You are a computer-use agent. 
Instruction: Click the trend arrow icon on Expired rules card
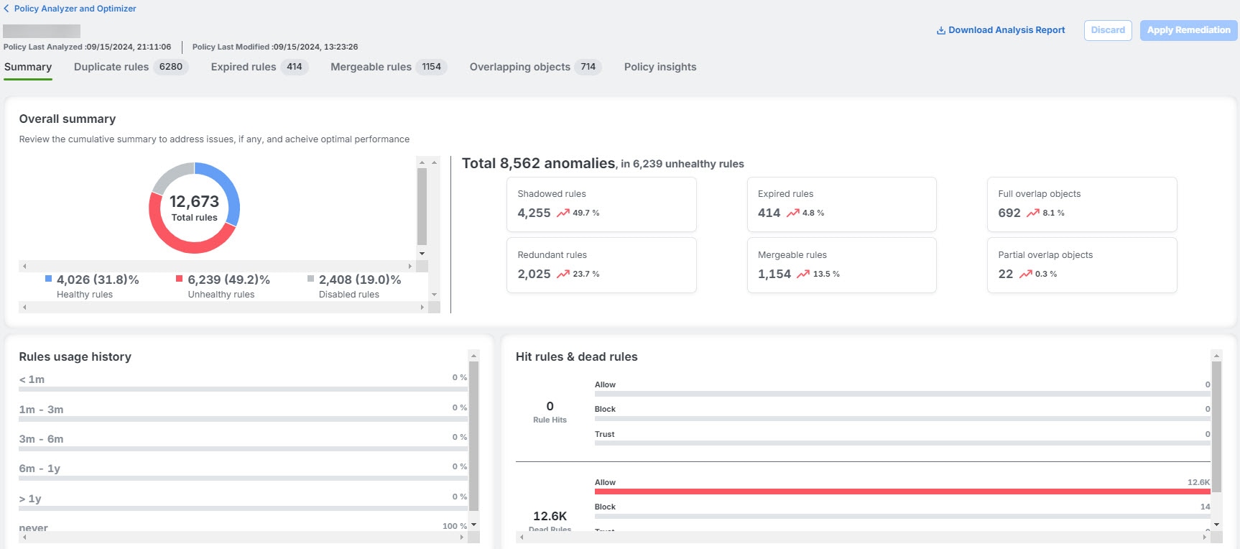[x=792, y=213]
